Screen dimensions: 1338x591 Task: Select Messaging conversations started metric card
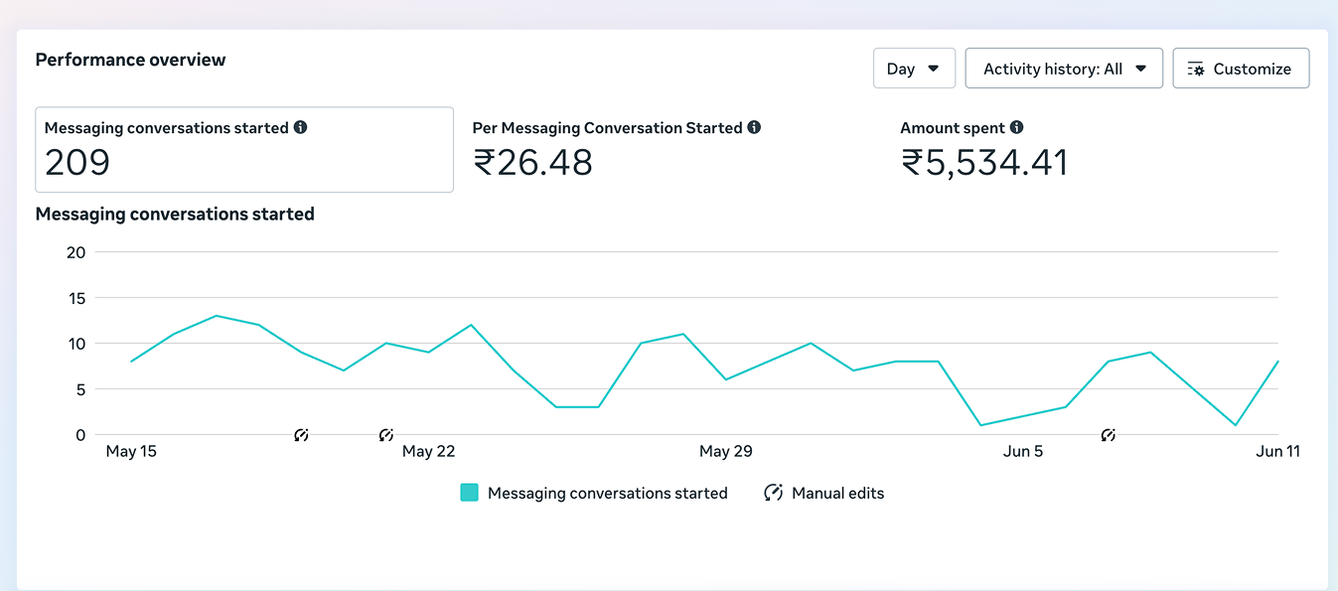point(244,150)
